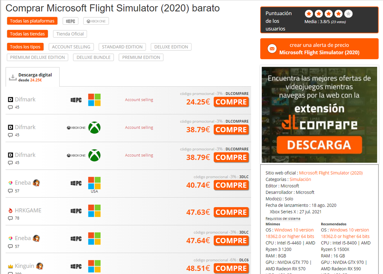Click COMPRE for the 40.74€ Eneba offer
This screenshot has width=383, height=274.
(x=231, y=185)
